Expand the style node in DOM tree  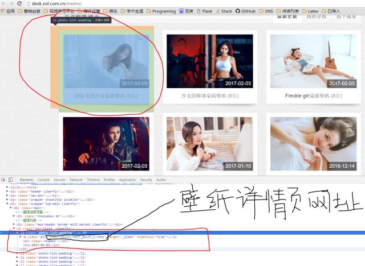click(x=7, y=187)
